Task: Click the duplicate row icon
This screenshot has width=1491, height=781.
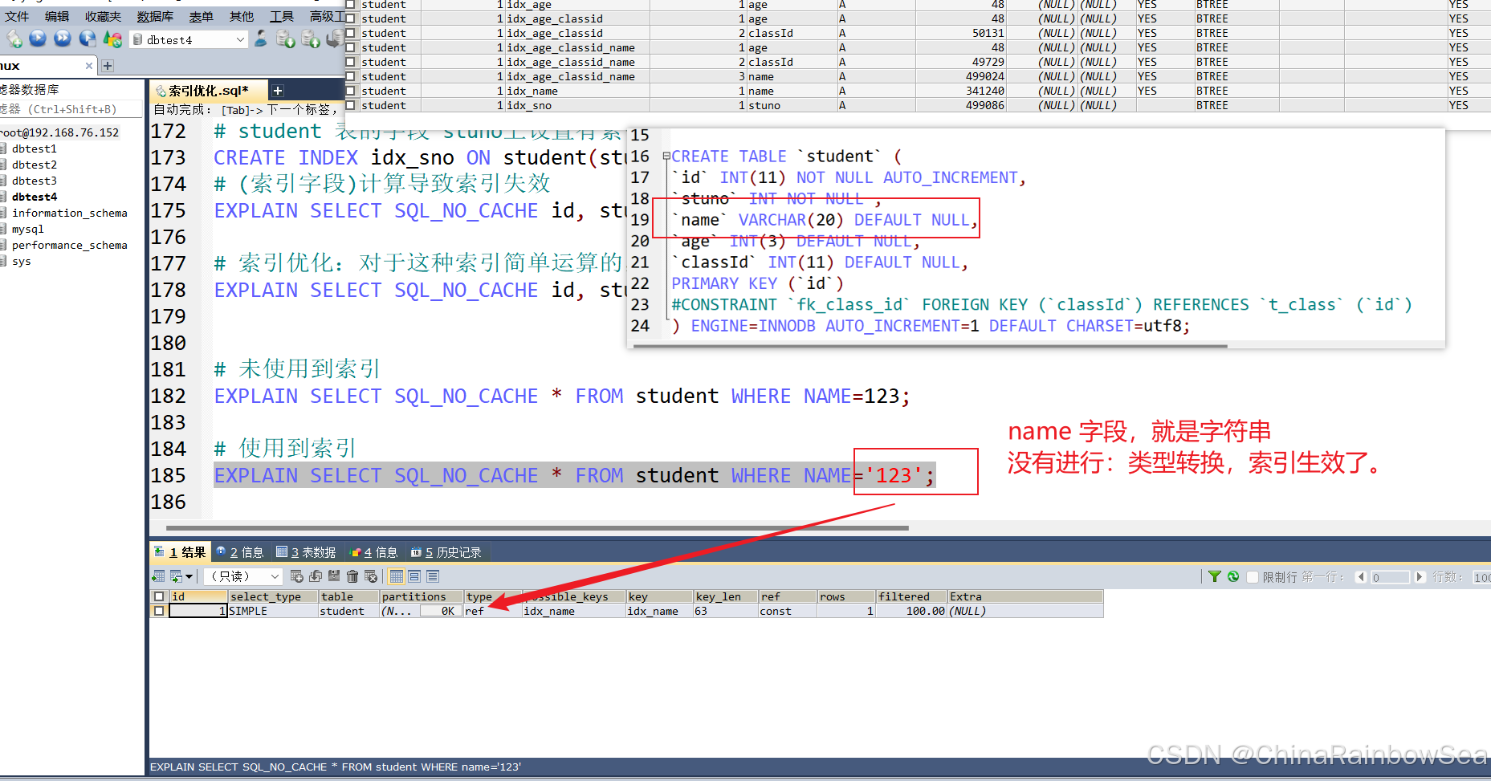Action: pos(315,576)
